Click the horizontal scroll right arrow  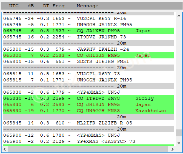[x=173, y=149]
